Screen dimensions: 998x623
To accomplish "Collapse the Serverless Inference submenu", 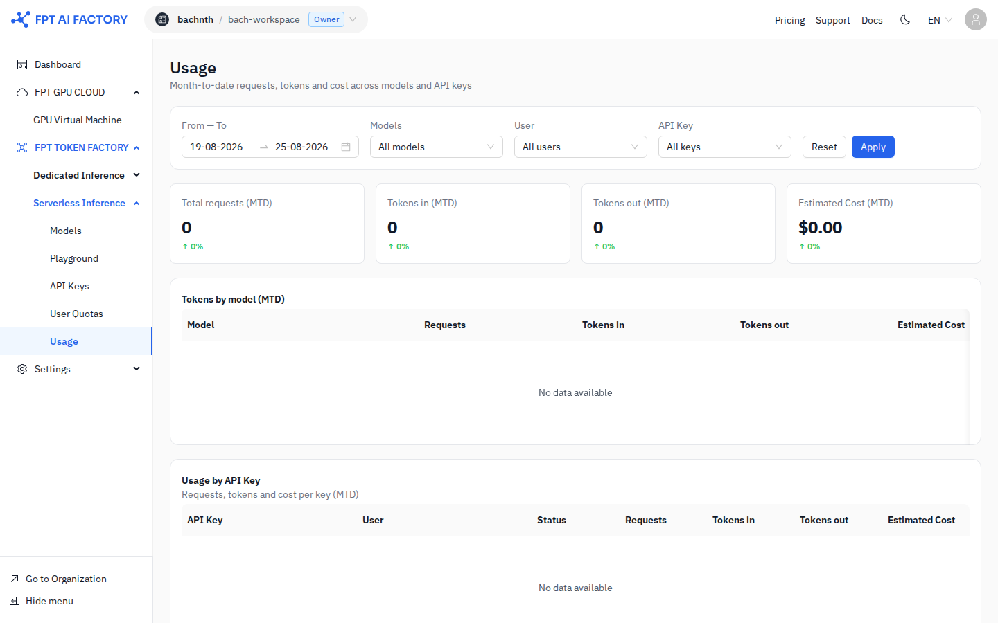I will coord(137,203).
